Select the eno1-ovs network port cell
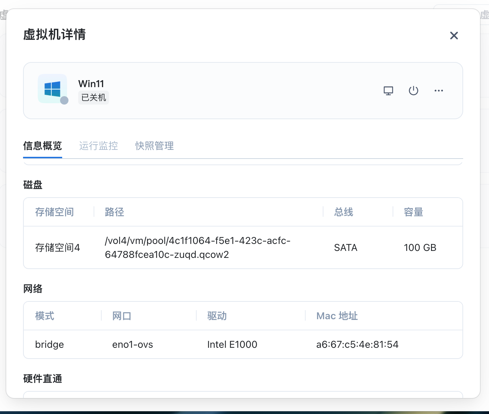Viewport: 489px width, 414px height. click(132, 344)
